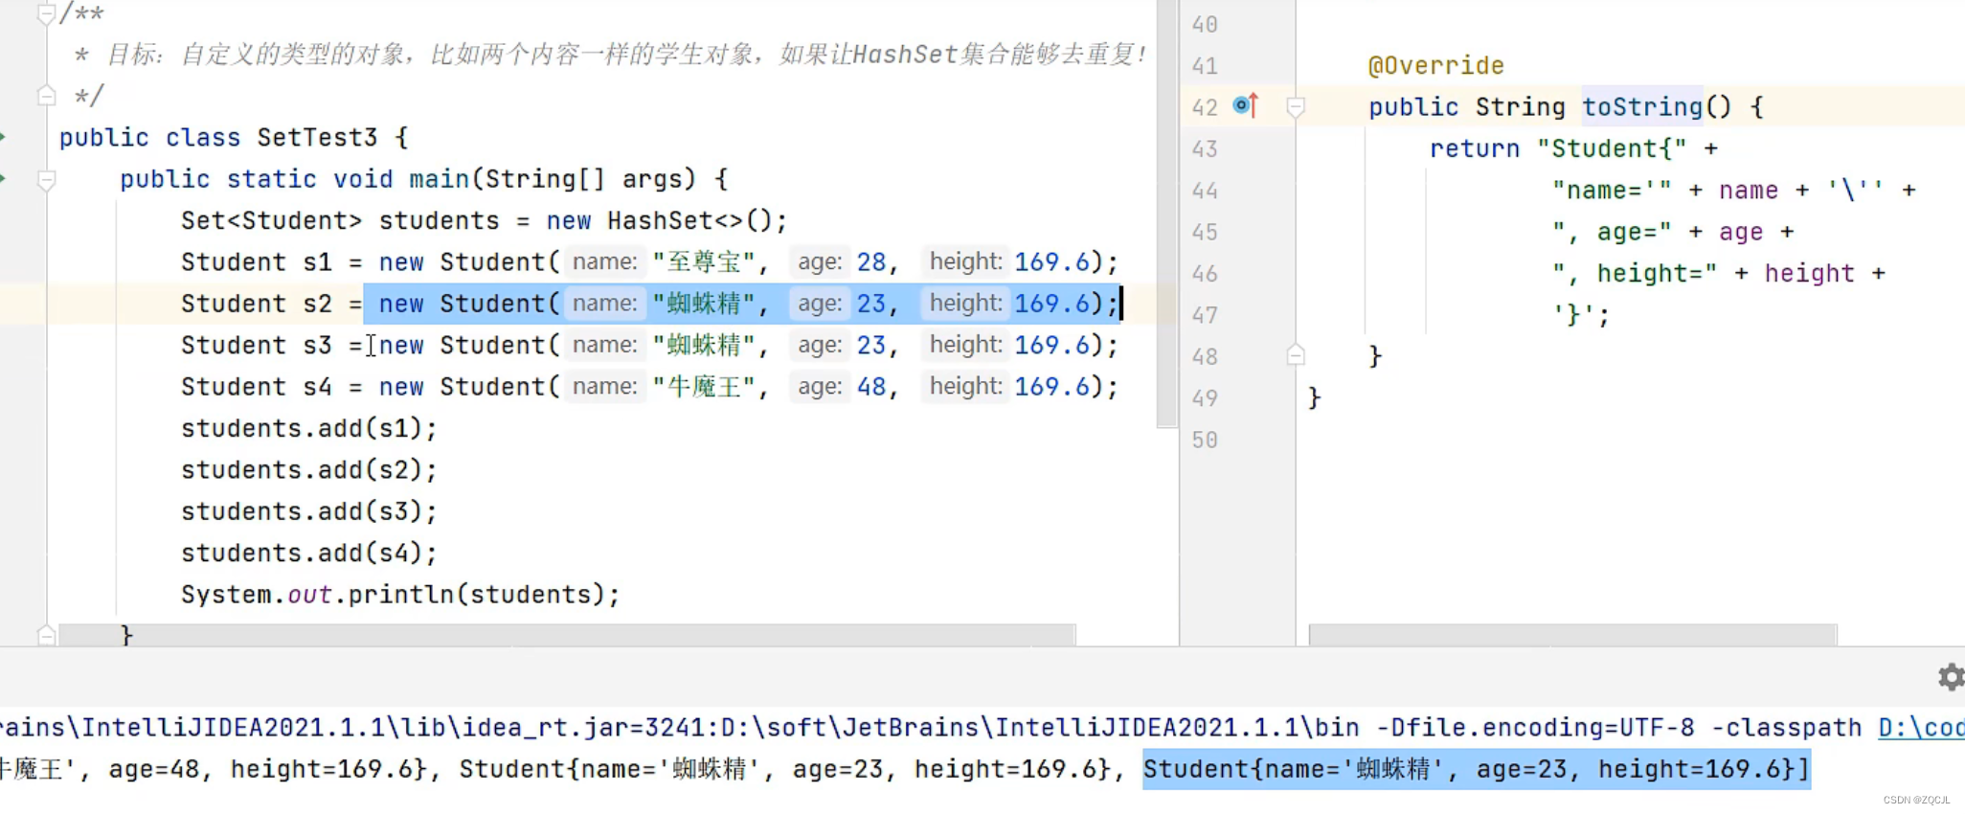This screenshot has width=1965, height=814.
Task: Click the students.add(s4); statement
Action: [x=309, y=554]
